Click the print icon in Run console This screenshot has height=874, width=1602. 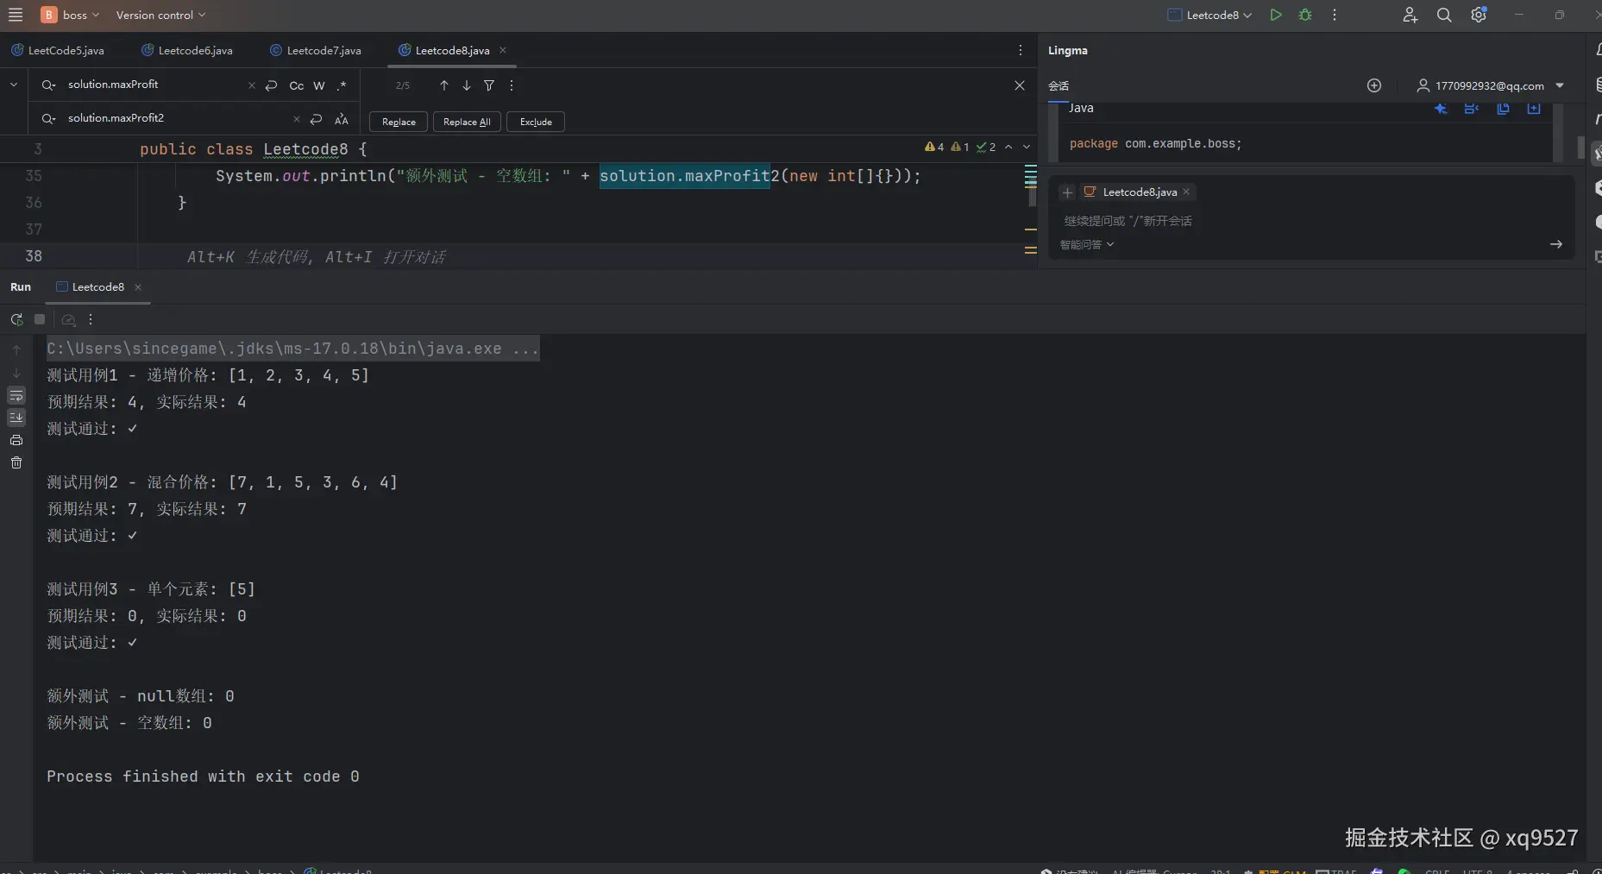click(x=16, y=440)
